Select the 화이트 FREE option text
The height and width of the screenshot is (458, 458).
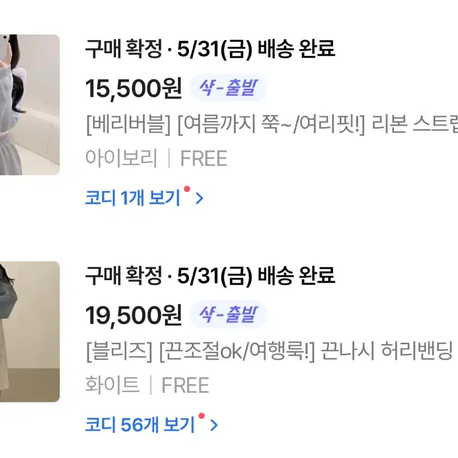147,385
